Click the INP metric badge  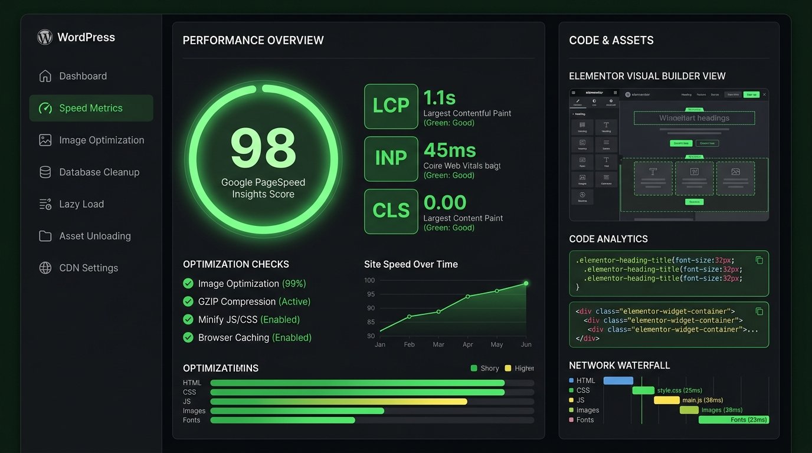[391, 159]
